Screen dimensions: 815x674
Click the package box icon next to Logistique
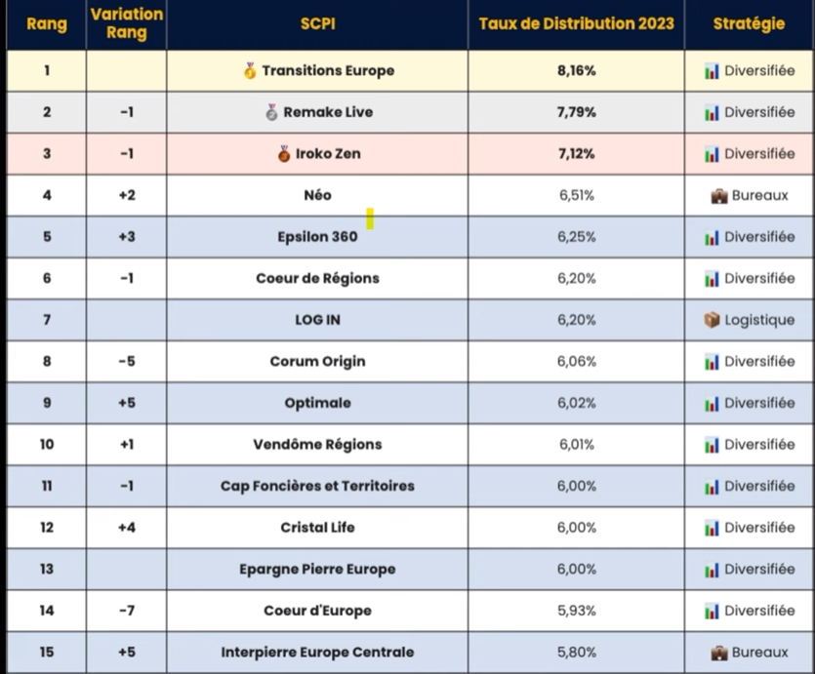712,320
